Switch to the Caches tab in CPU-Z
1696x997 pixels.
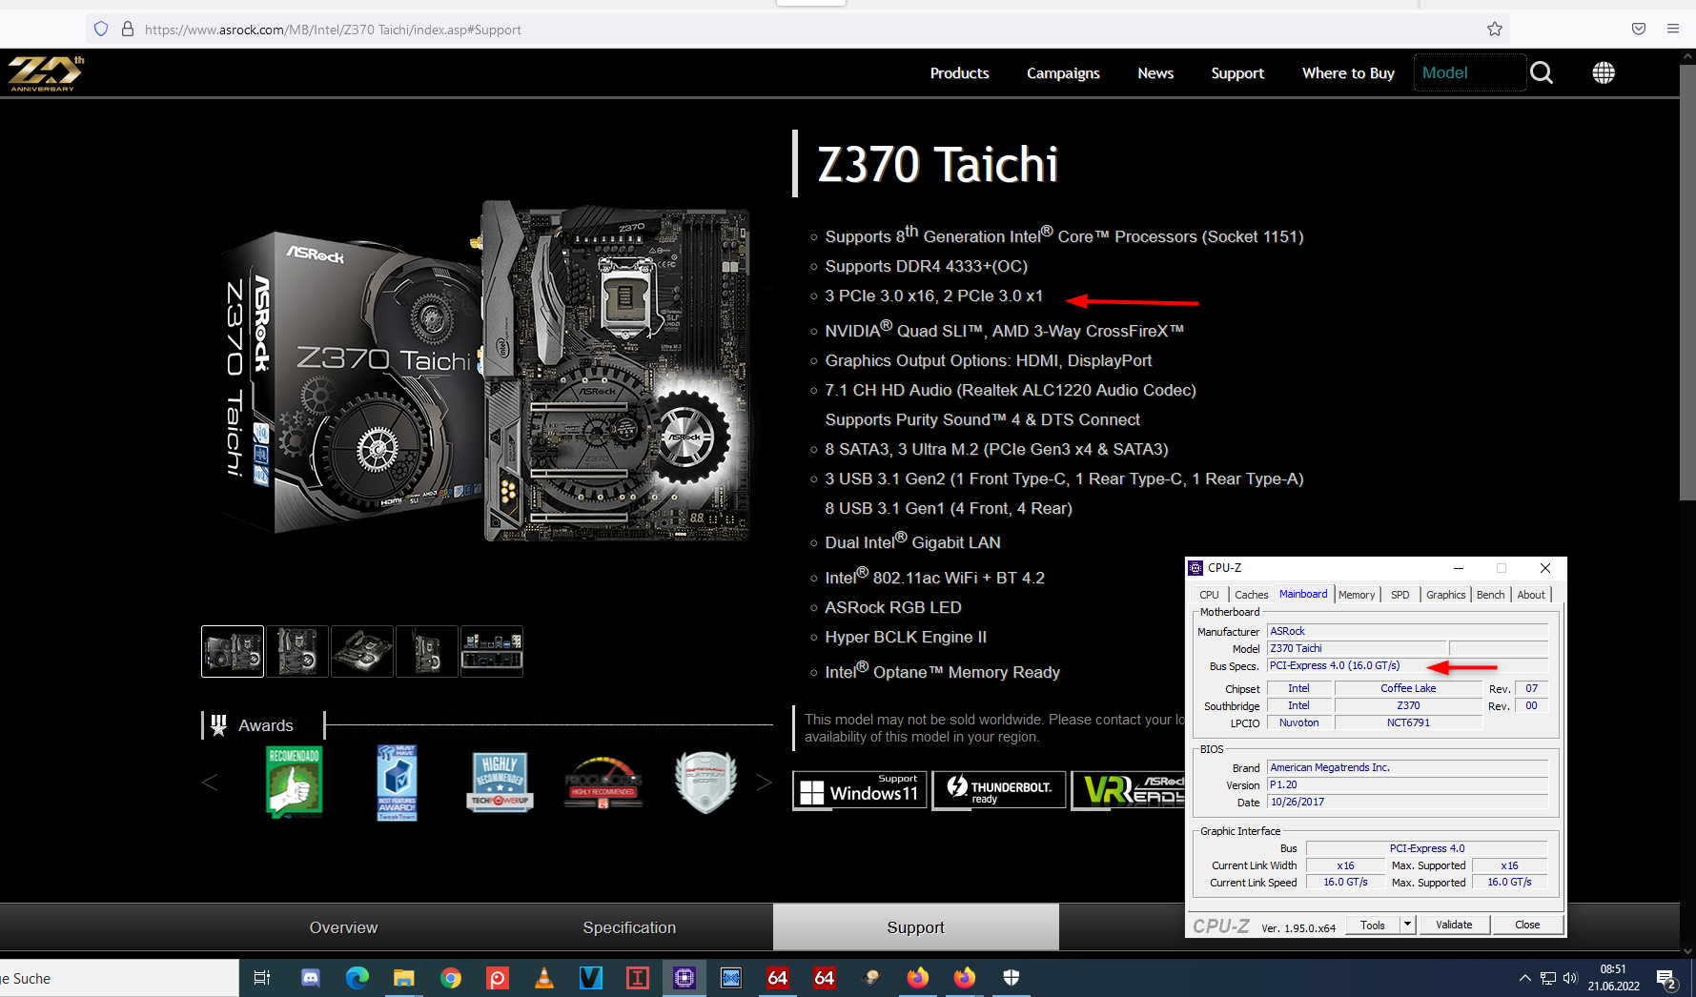point(1251,595)
